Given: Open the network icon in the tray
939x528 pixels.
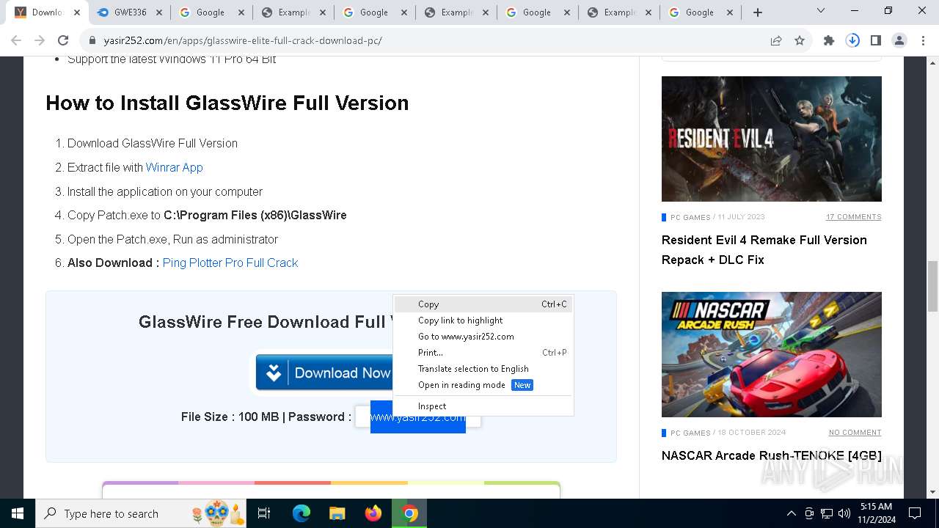Looking at the screenshot, I should [827, 513].
